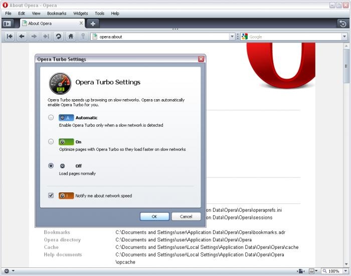Click the Opera directory row label
Screen dimensions: 351x276
pyautogui.click(x=62, y=240)
